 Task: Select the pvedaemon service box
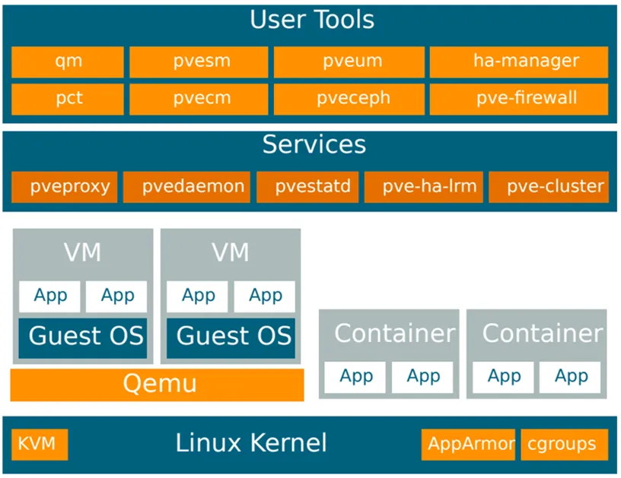pyautogui.click(x=186, y=187)
